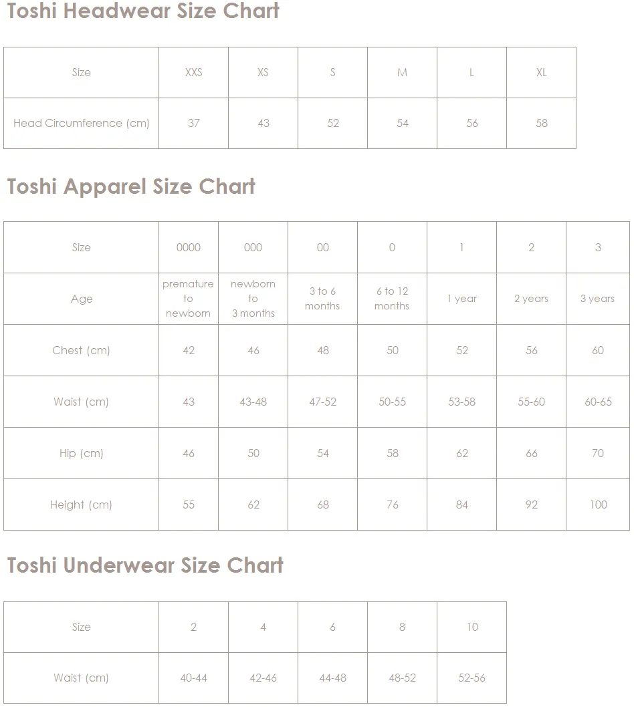634x707 pixels.
Task: Select the XXS headwear size cell
Action: pos(193,73)
